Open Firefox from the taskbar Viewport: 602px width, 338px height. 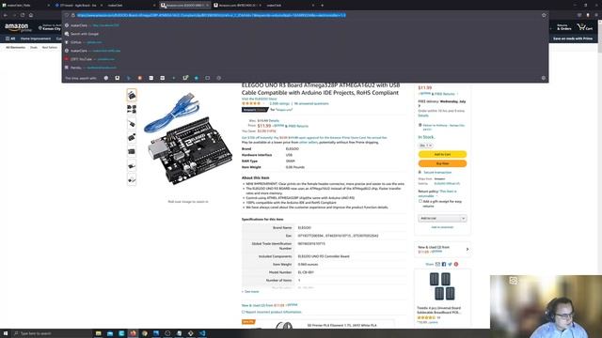pos(133,333)
